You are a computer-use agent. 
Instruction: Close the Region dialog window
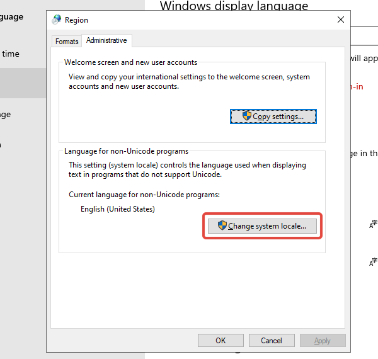point(341,20)
